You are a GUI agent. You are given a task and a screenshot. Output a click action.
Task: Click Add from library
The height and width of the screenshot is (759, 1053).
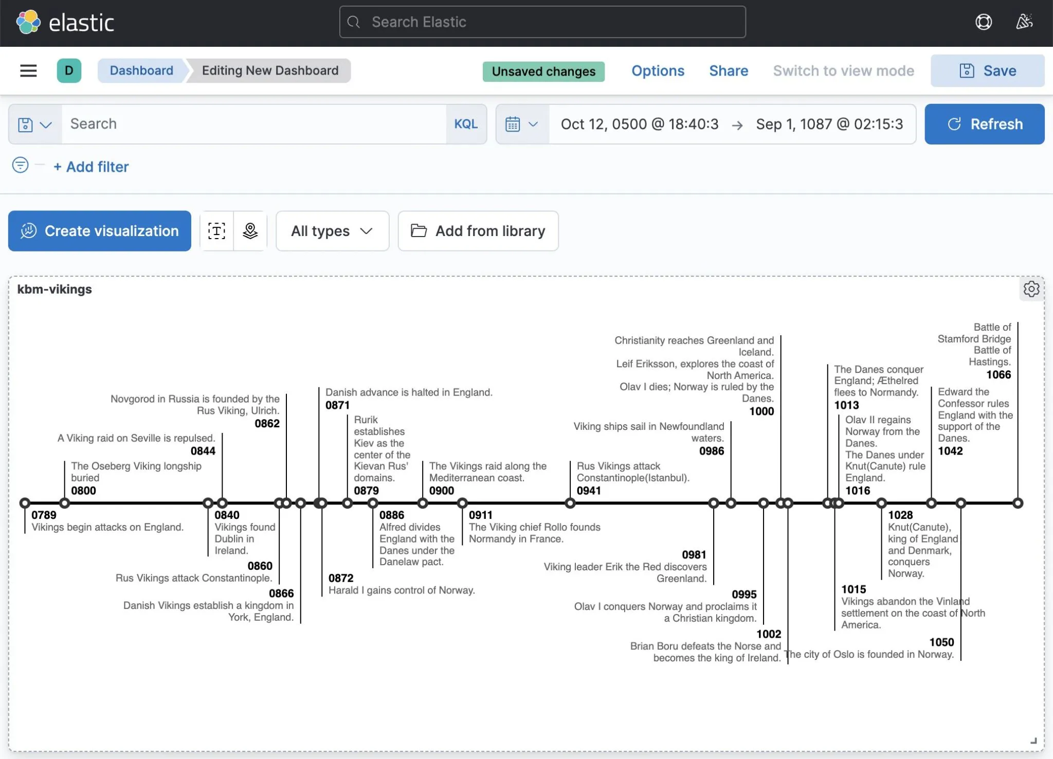click(x=478, y=231)
